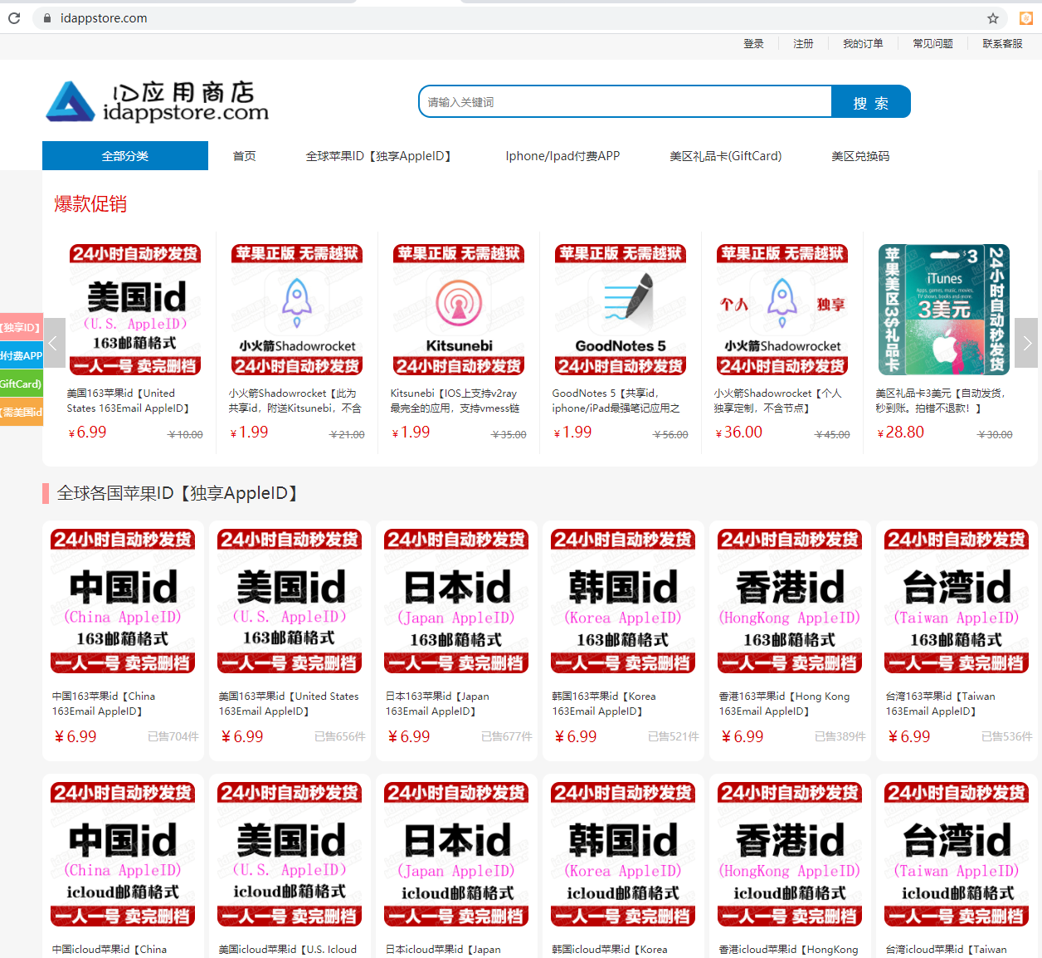Expand the 全部分类 category menu

click(125, 156)
